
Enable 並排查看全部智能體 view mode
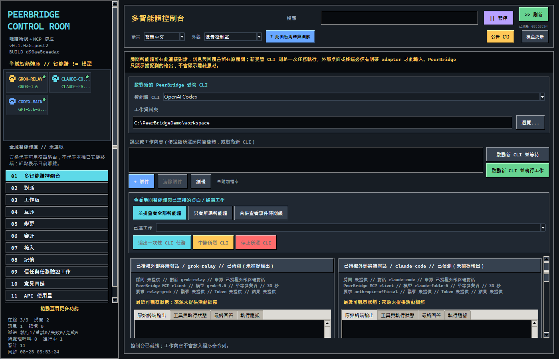(160, 213)
